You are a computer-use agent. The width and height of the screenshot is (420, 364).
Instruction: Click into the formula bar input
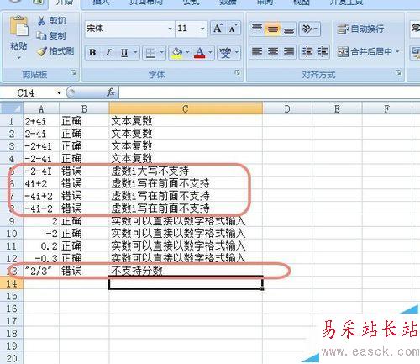(x=269, y=92)
